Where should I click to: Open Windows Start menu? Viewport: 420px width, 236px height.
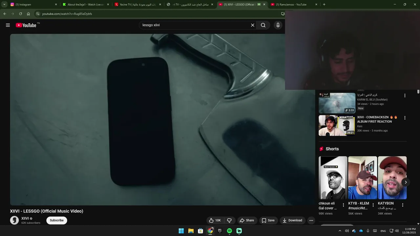181,231
